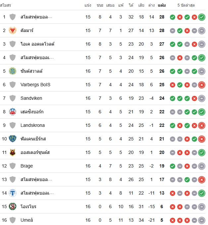
Task: Click the first red loss icon in Umeå's row
Action: coord(173,220)
